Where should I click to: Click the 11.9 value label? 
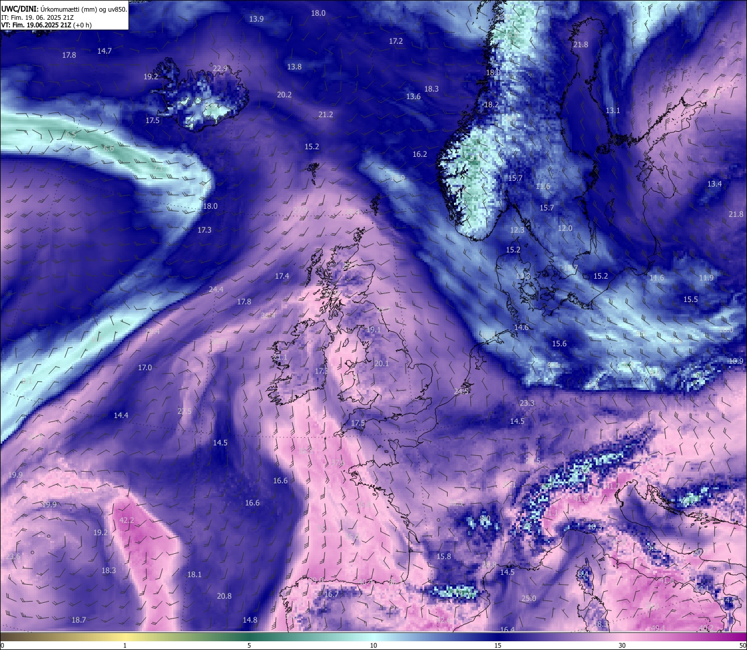(x=706, y=277)
